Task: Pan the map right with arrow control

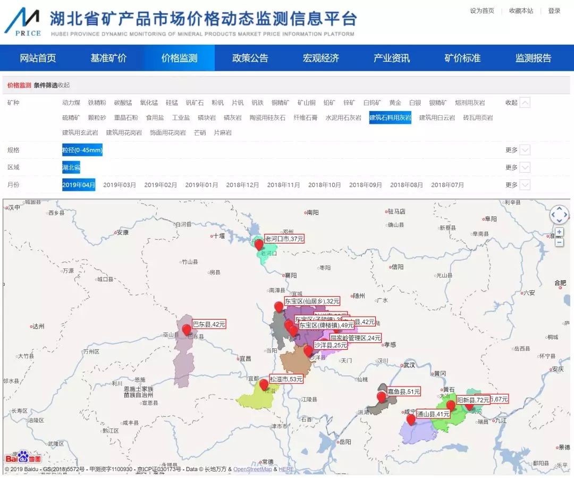Action: pos(566,215)
